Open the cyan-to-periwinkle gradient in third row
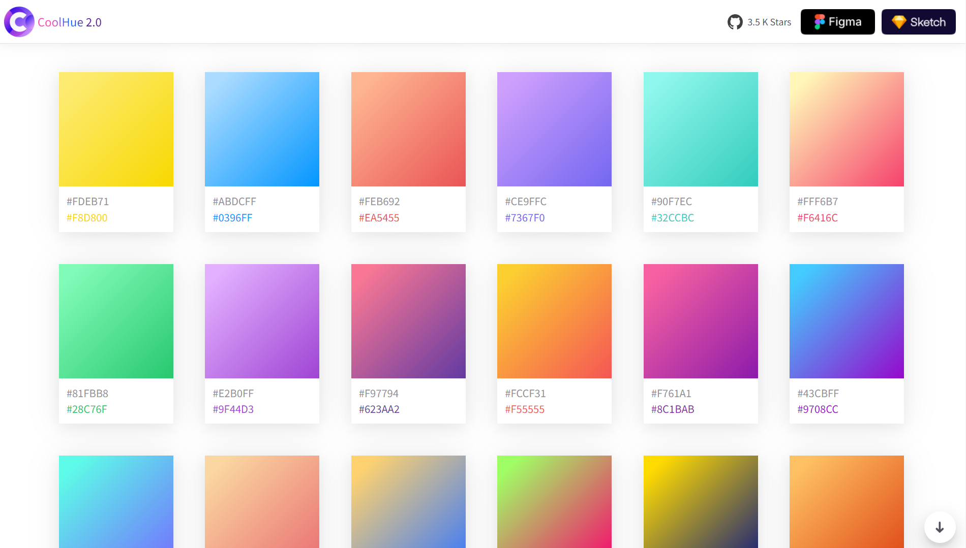 pos(116,502)
